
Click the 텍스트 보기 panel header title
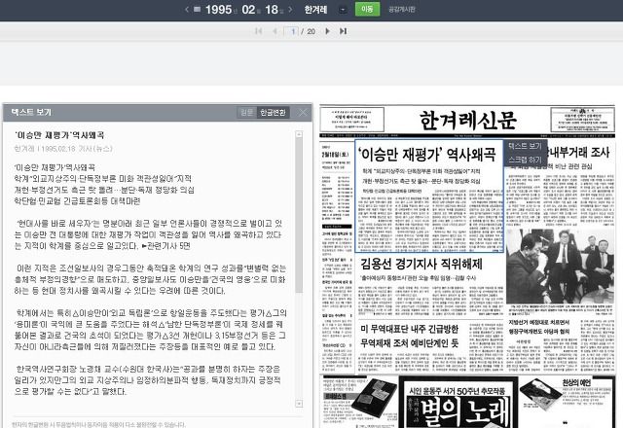pyautogui.click(x=31, y=113)
